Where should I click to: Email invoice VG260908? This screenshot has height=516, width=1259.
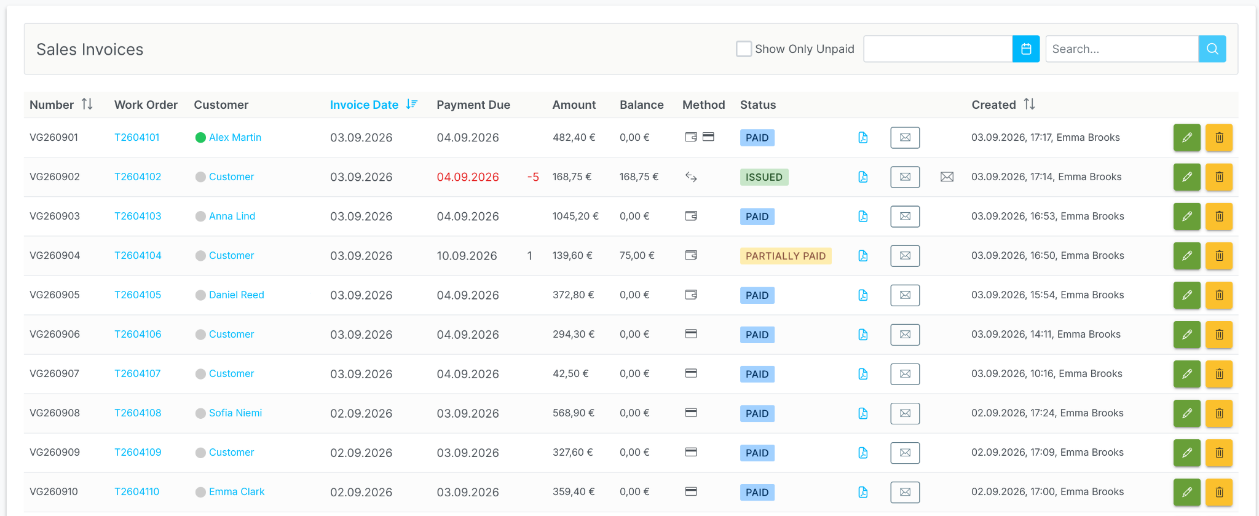point(905,413)
